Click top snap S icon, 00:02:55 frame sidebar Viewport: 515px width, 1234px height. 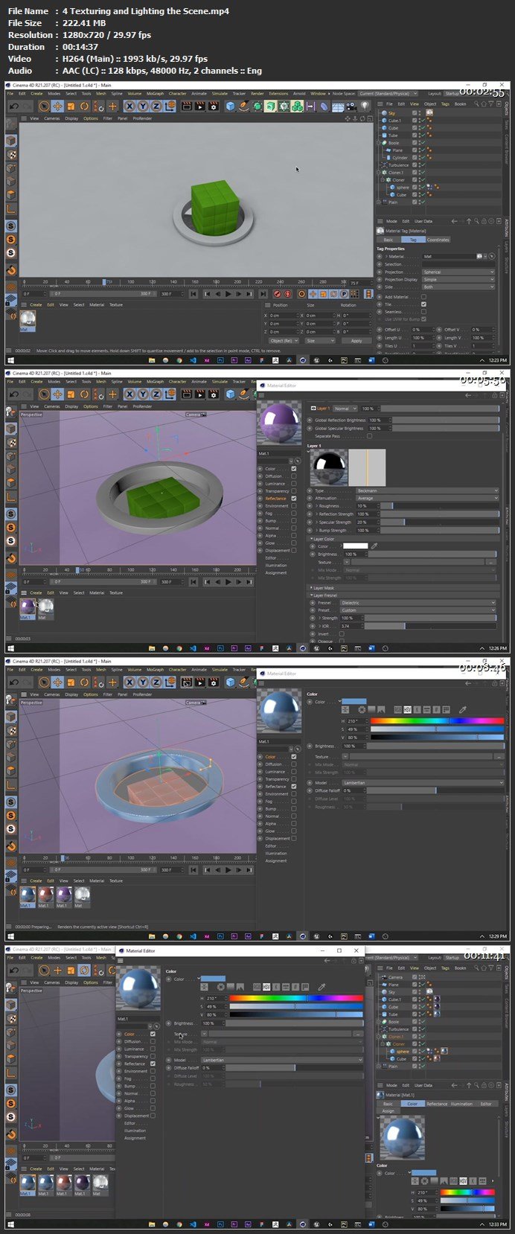[x=11, y=226]
